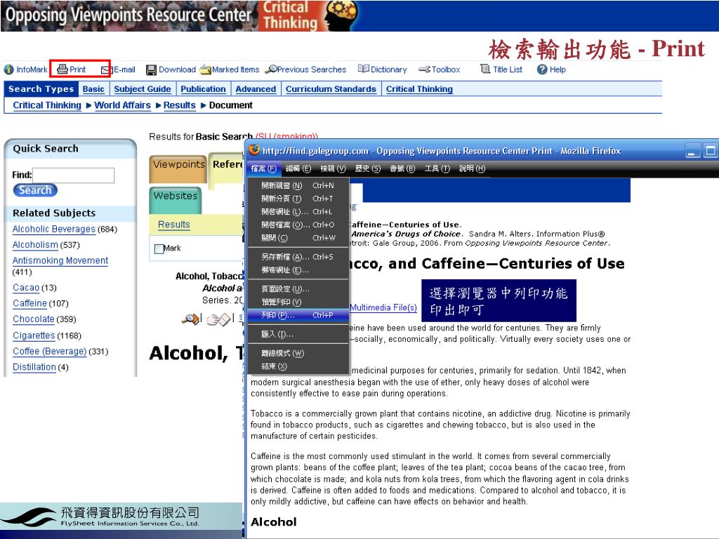Screen dimensions: 719x539
Task: Click the Download floppy disk icon
Action: tap(151, 69)
